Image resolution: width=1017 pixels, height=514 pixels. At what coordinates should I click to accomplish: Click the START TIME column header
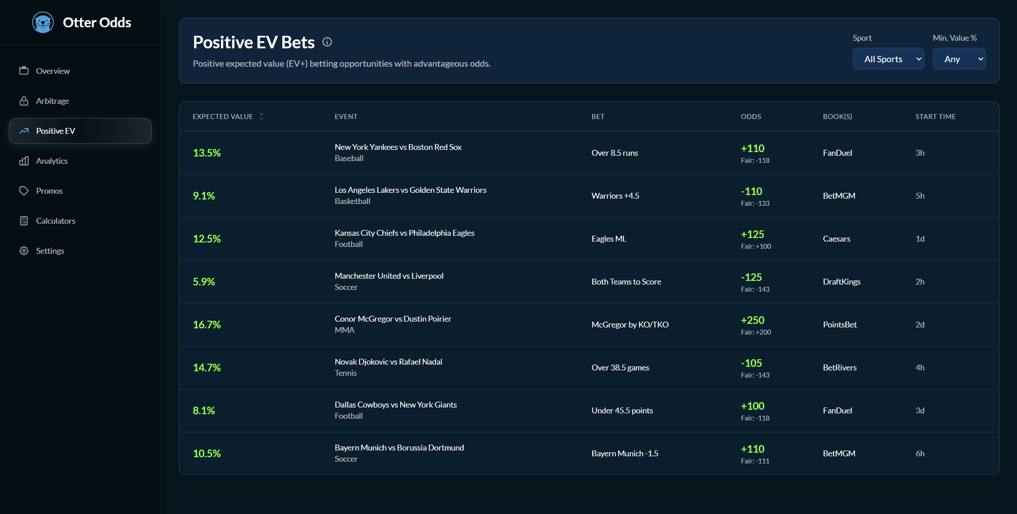coord(936,116)
